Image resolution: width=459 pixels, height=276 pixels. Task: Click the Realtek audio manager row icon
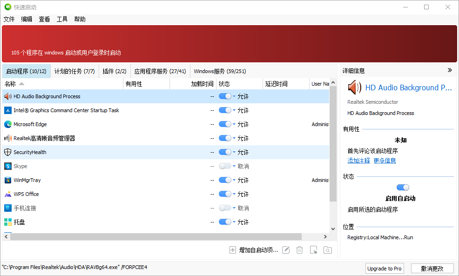pos(8,138)
